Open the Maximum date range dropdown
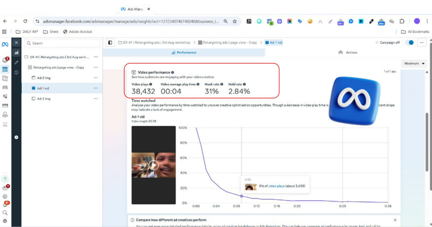This screenshot has width=432, height=227. click(x=414, y=63)
